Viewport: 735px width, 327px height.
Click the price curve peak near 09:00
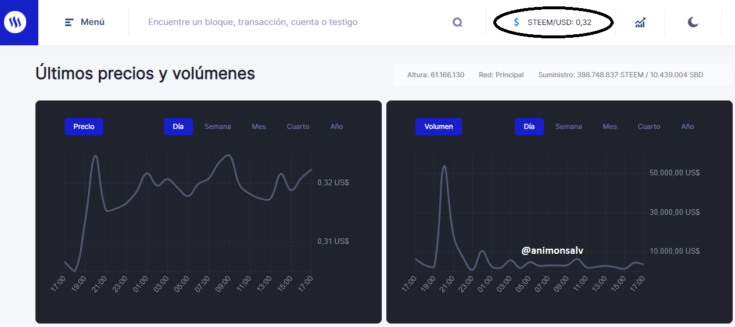tap(229, 156)
